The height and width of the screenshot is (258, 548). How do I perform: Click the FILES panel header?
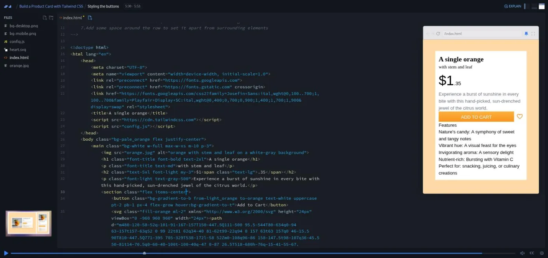tap(8, 18)
